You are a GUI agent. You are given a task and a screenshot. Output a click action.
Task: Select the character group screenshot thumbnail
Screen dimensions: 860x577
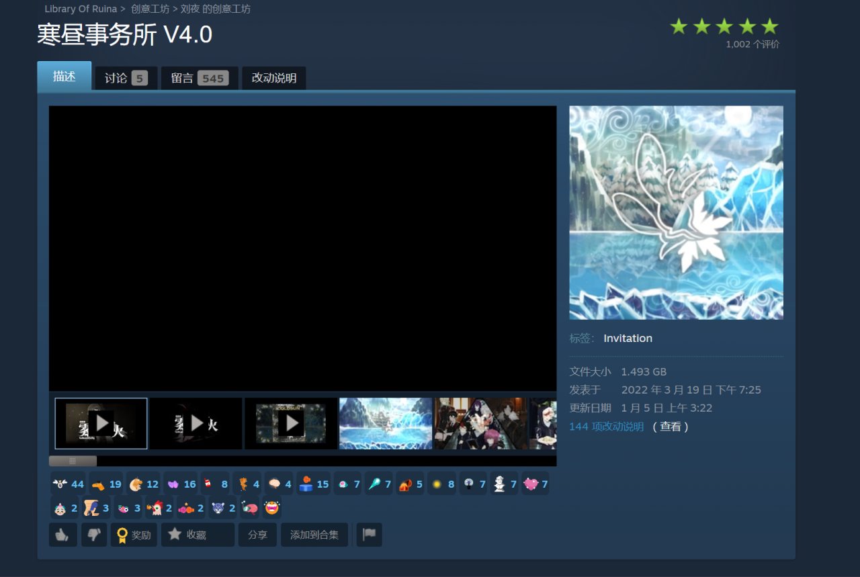481,423
